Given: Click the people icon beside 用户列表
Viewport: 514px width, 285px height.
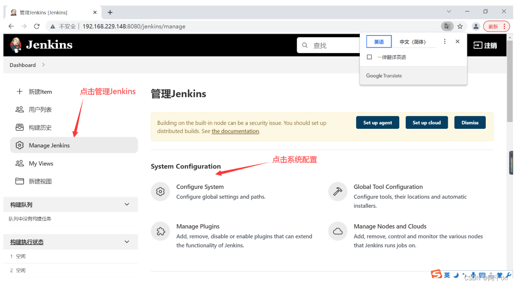Looking at the screenshot, I should pos(19,110).
